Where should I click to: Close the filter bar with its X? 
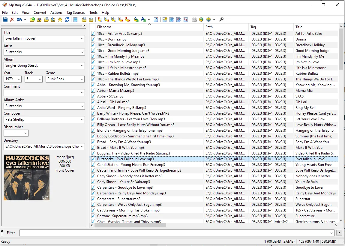pos(2,231)
